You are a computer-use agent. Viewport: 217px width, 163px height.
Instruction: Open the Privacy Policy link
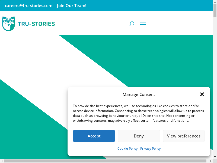click(150, 149)
